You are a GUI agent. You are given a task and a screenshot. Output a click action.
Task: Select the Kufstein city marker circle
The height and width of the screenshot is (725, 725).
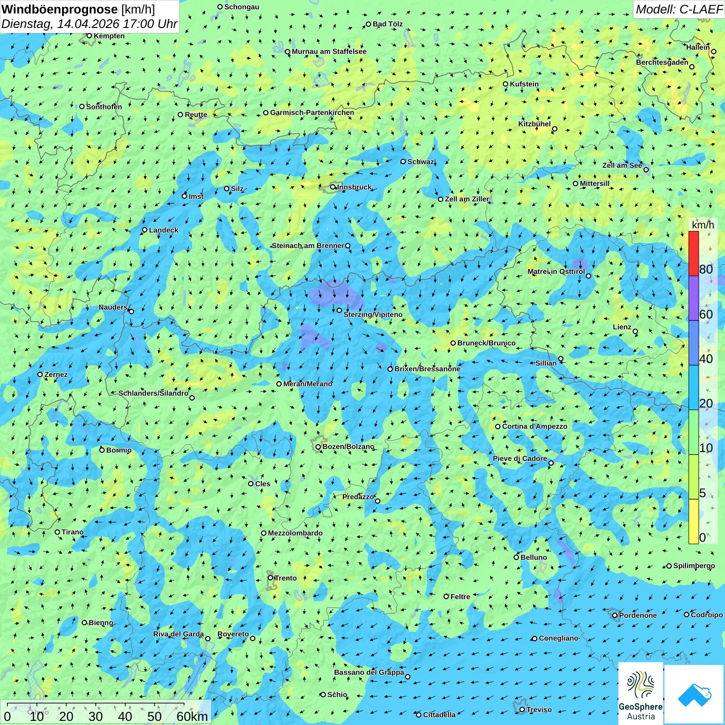coord(505,84)
